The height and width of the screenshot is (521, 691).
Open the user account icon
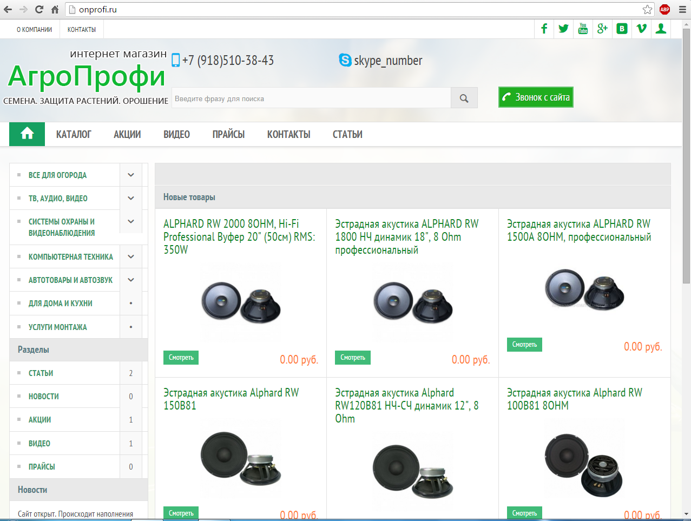[661, 29]
